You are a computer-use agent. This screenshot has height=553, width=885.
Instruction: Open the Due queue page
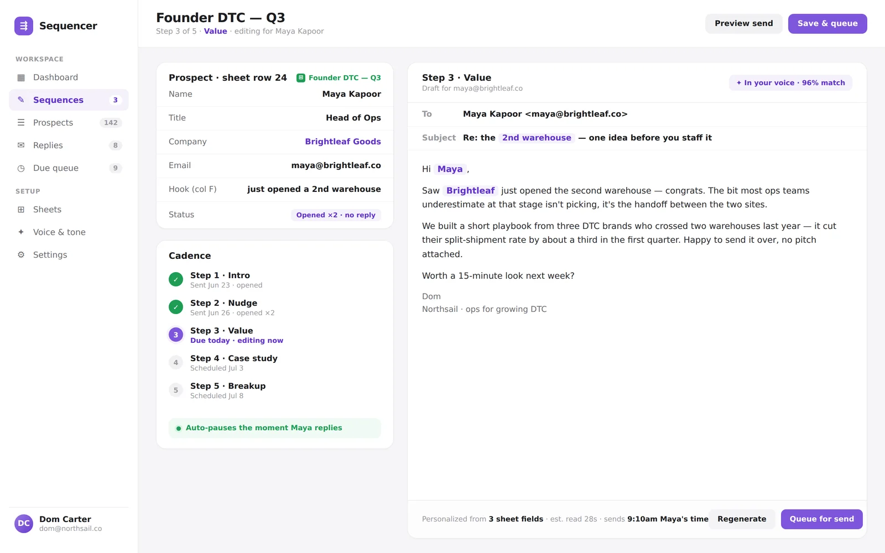pyautogui.click(x=69, y=168)
